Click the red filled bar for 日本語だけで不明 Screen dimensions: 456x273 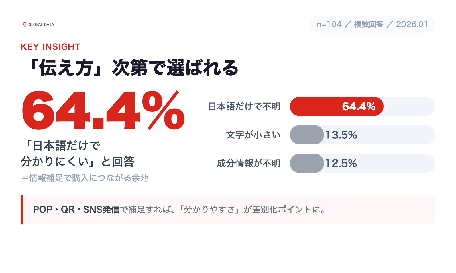[313, 106]
